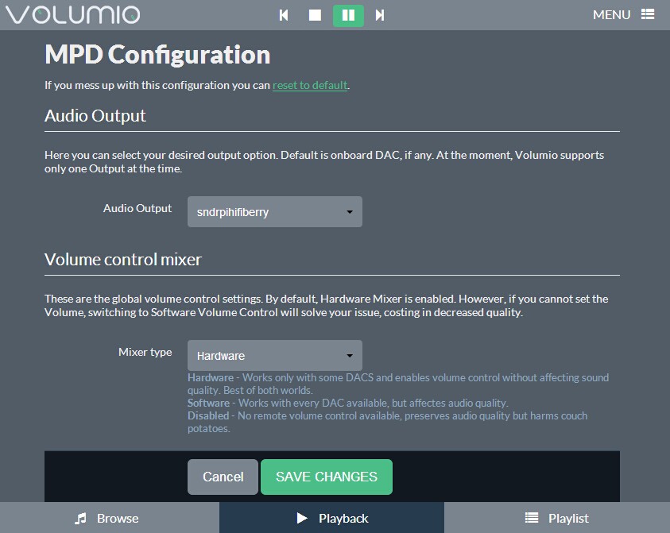This screenshot has height=533, width=670.
Task: Open the MENU text at top right
Action: (x=611, y=14)
